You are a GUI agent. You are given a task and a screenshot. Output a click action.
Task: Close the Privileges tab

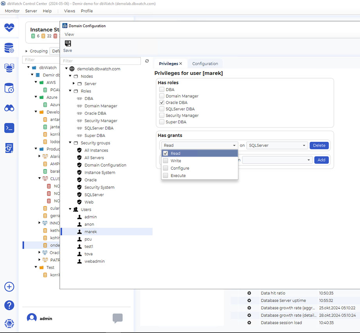point(181,64)
